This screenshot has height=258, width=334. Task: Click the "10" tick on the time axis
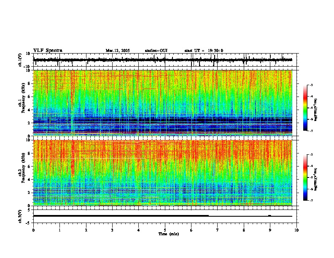tap(296, 230)
